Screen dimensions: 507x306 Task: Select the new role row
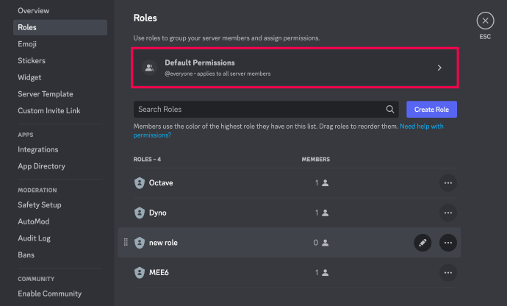click(x=290, y=243)
